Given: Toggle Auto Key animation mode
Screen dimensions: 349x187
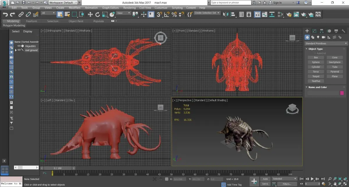Looking at the screenshot, I should click(265, 179).
